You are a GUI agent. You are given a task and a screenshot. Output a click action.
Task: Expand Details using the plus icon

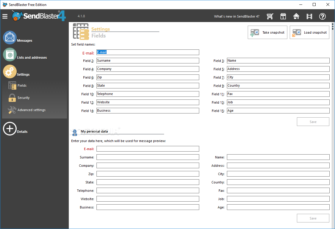10,129
